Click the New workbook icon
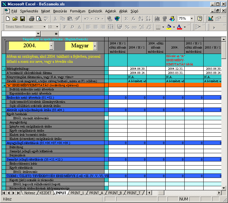 click(x=8, y=19)
